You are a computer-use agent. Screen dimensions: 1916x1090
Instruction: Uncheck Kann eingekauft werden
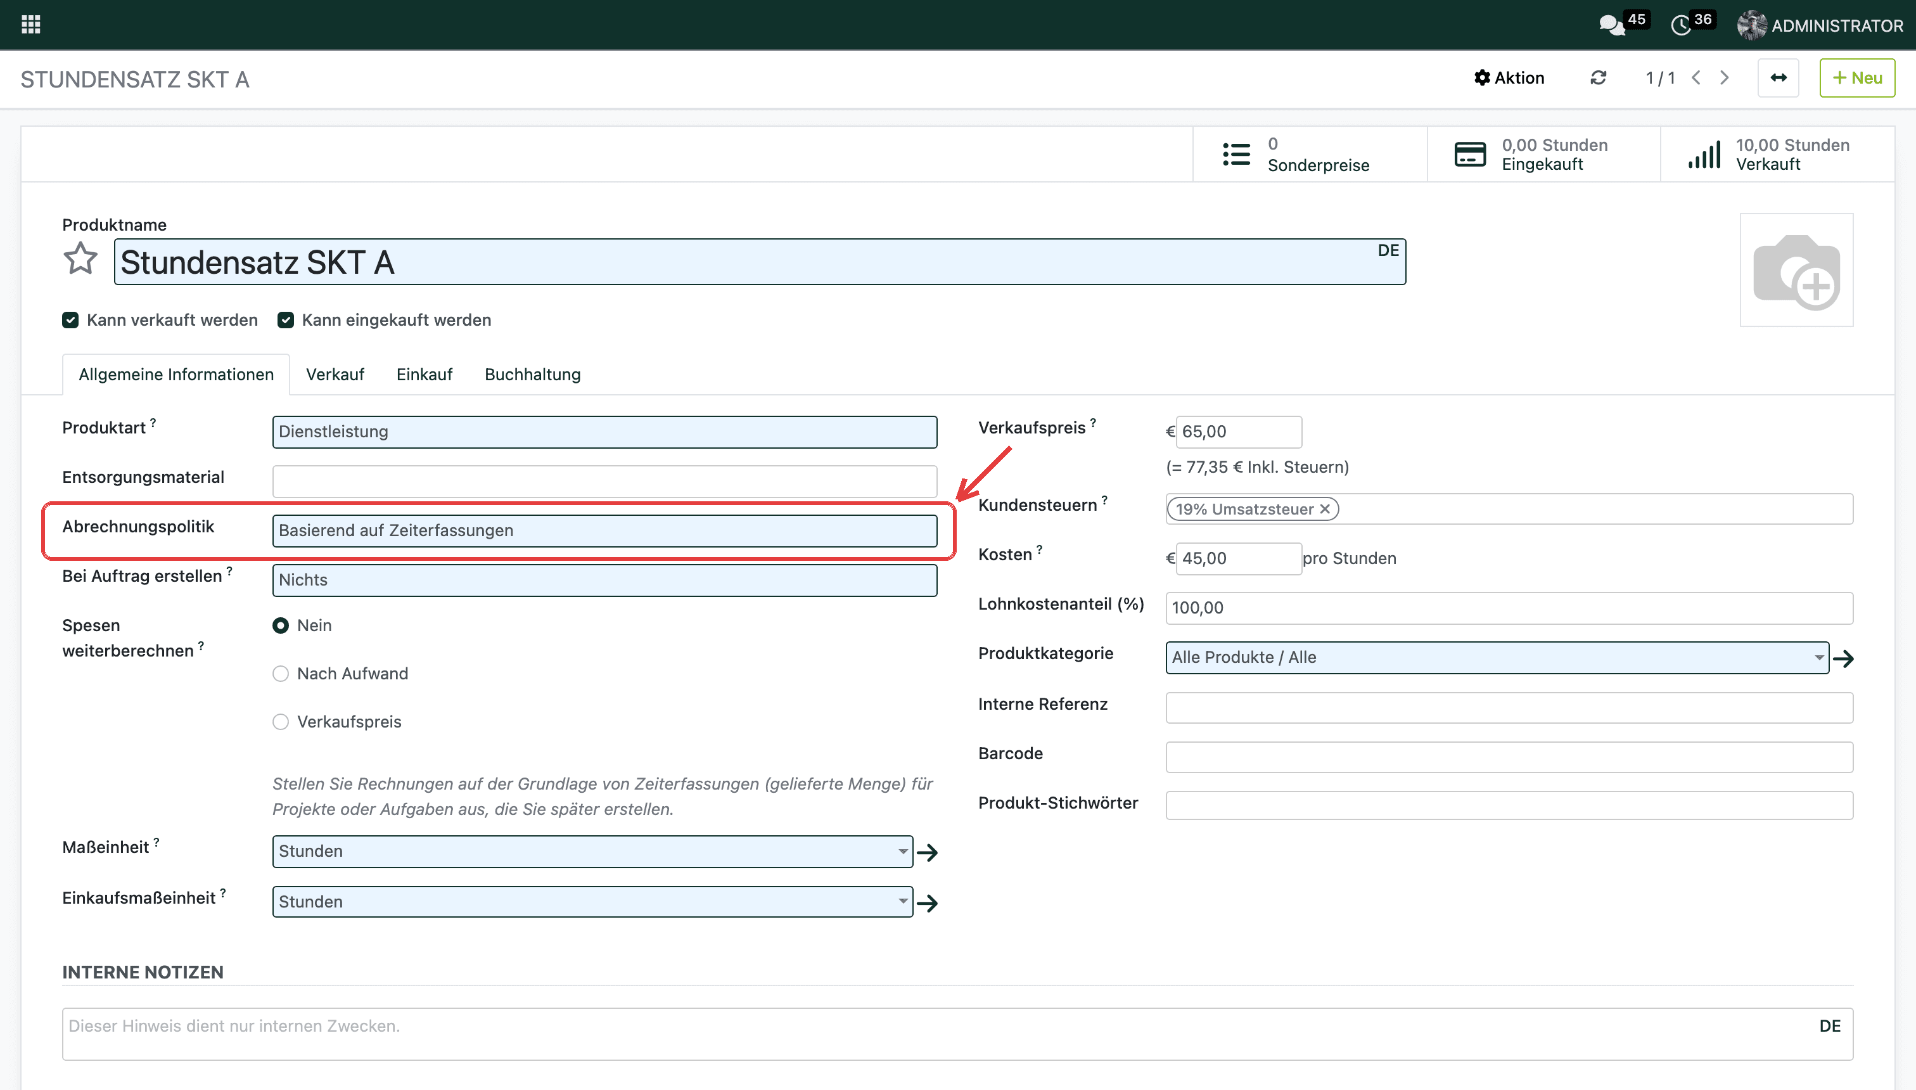click(x=285, y=321)
